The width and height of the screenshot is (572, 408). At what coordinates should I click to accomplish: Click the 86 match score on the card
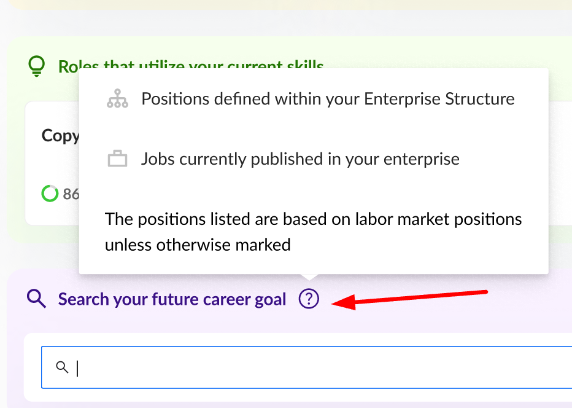(71, 194)
